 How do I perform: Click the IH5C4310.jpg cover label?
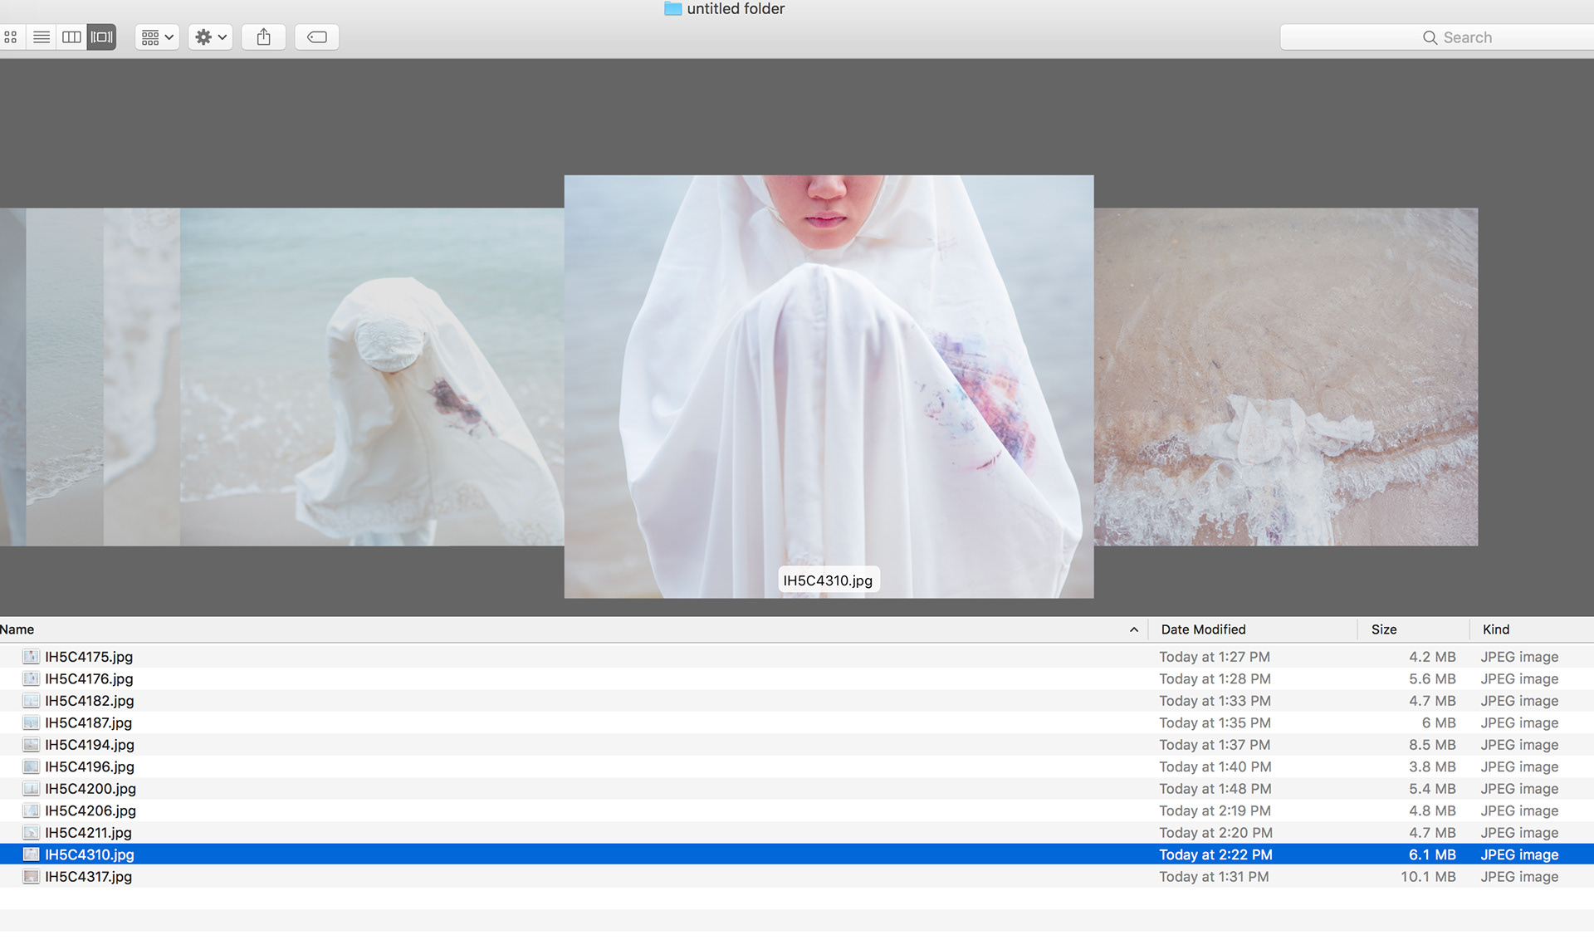[x=828, y=580]
